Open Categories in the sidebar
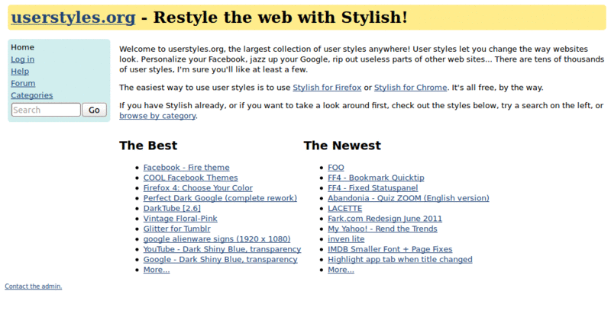The image size is (611, 336). point(31,95)
